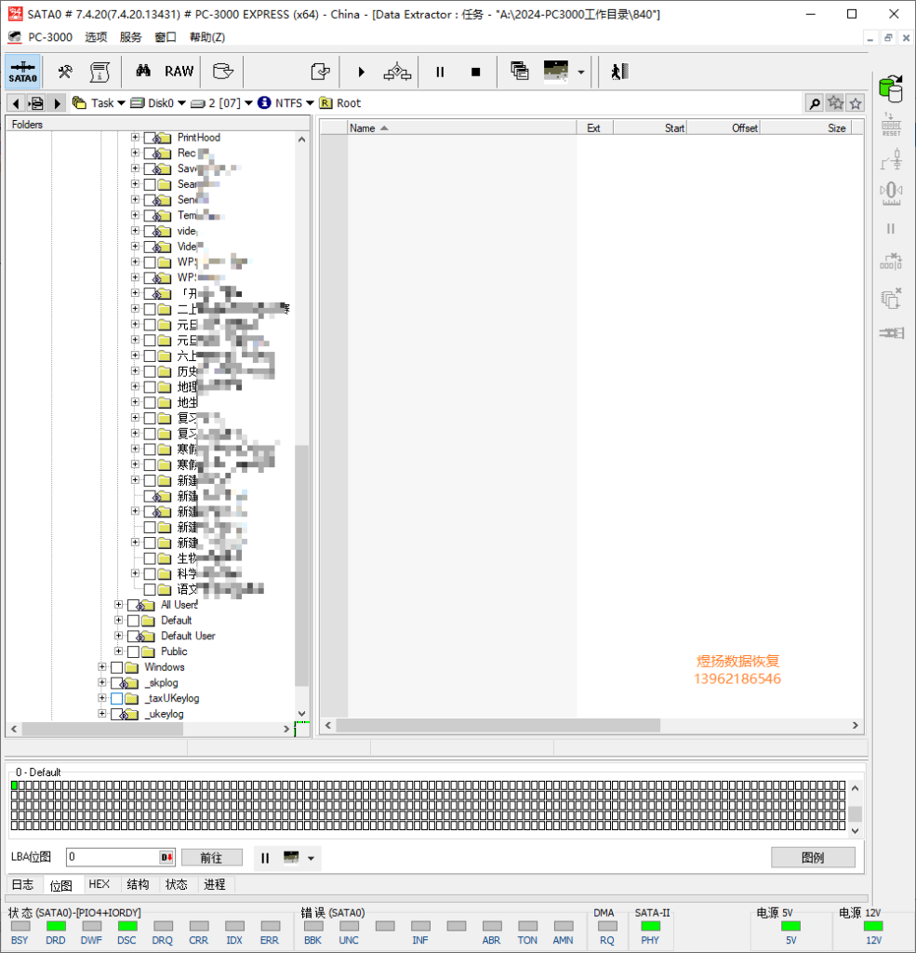Tick the All Users folder checkbox
Screen dimensions: 916x953
point(134,605)
